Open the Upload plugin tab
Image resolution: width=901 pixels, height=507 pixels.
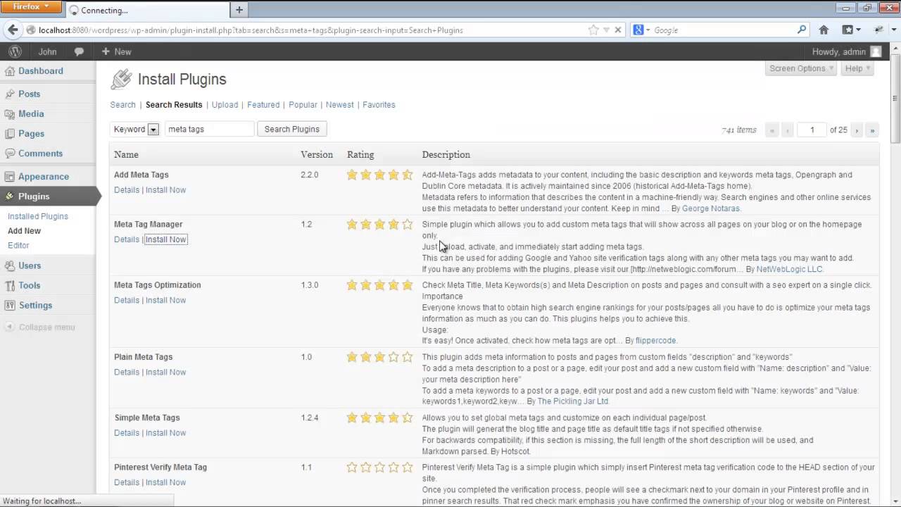click(225, 105)
